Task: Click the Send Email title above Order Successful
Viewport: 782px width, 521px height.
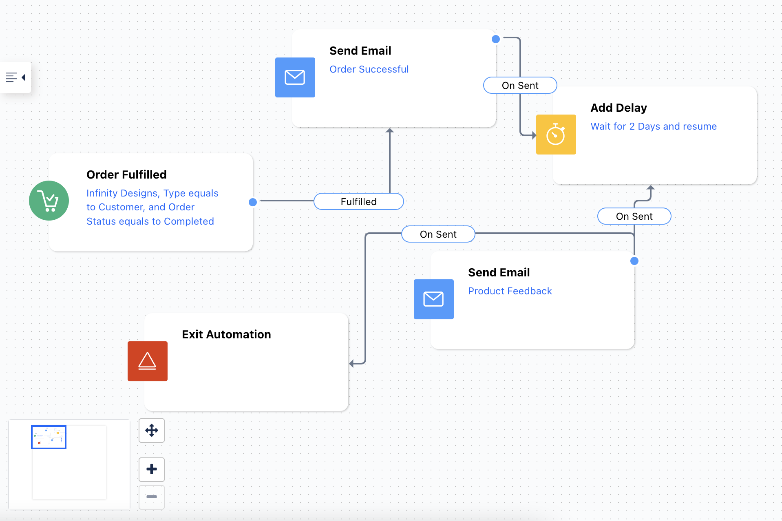Action: point(360,51)
